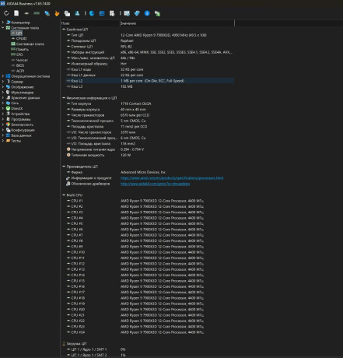Click the Значение column header
Viewport: 343px width, 358px height.
pyautogui.click(x=177, y=23)
